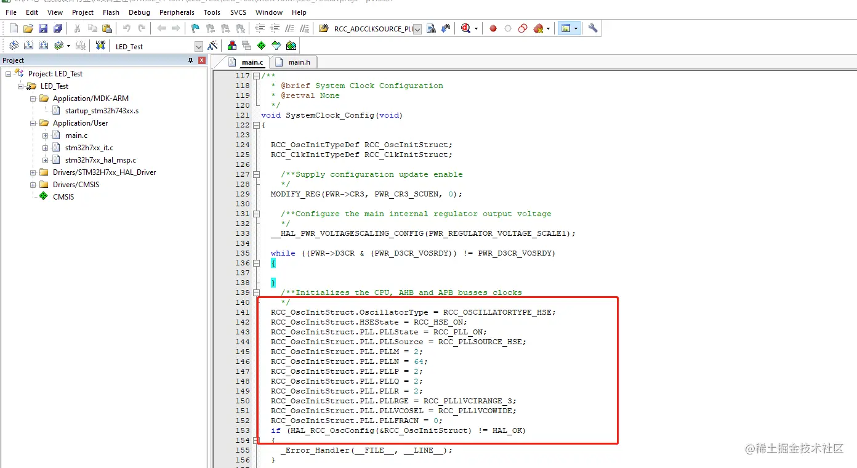
Task: Click the Translate current file icon
Action: pyautogui.click(x=14, y=46)
